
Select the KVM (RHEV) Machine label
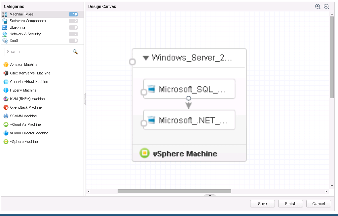[27, 99]
